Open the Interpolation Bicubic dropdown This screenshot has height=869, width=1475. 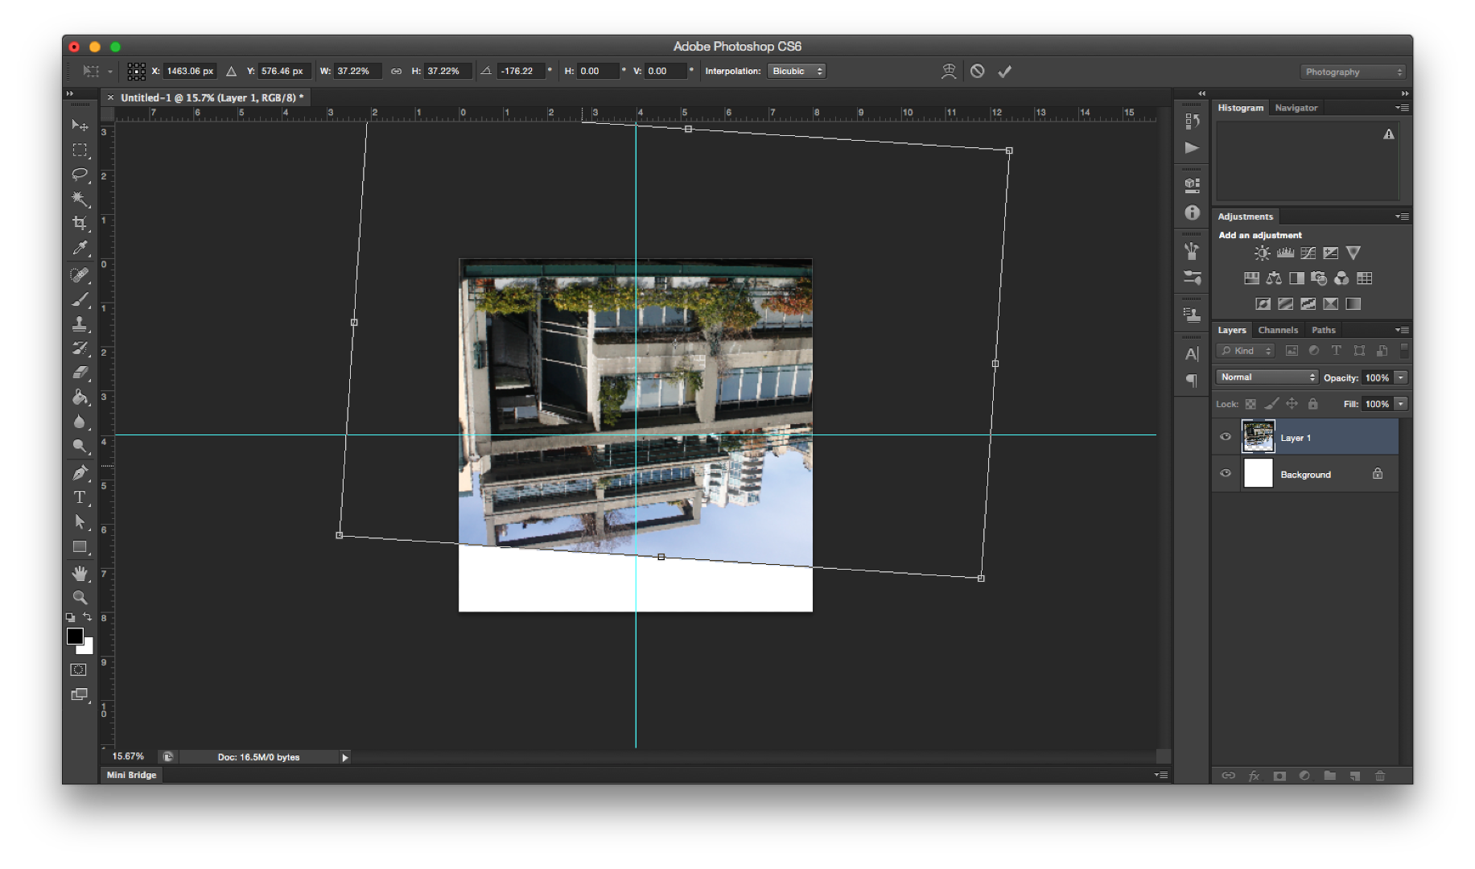coord(796,72)
